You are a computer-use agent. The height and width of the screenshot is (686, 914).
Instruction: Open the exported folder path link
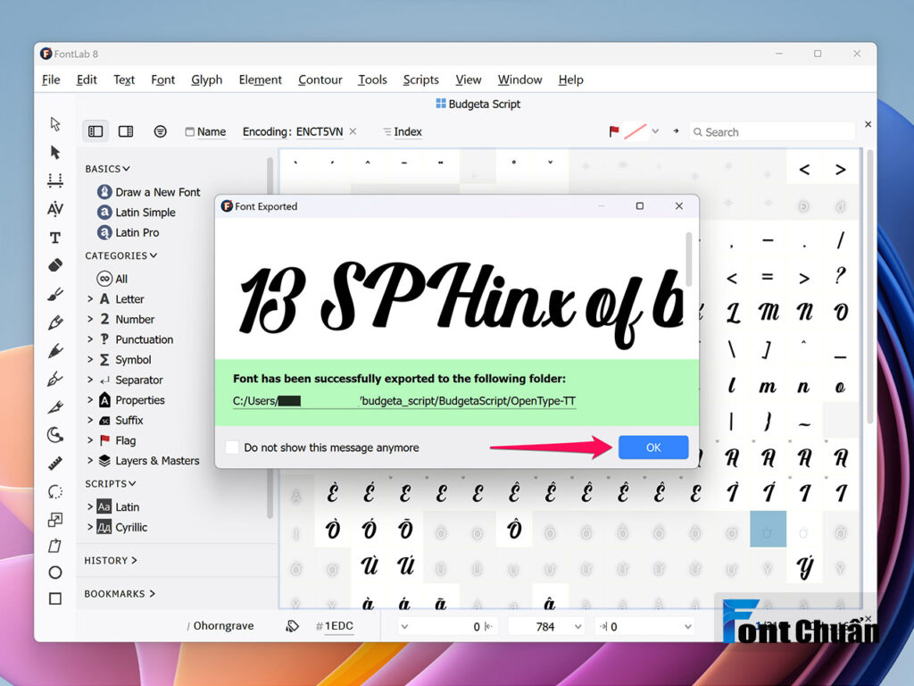tap(404, 401)
